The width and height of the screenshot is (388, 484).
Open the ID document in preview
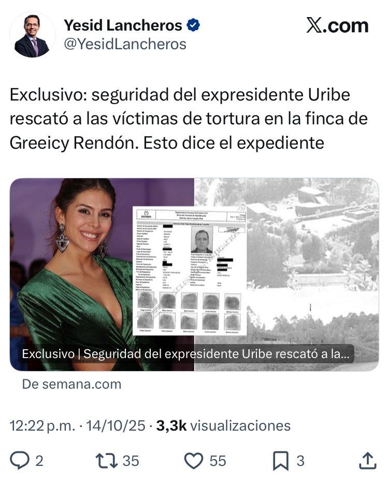click(x=190, y=271)
